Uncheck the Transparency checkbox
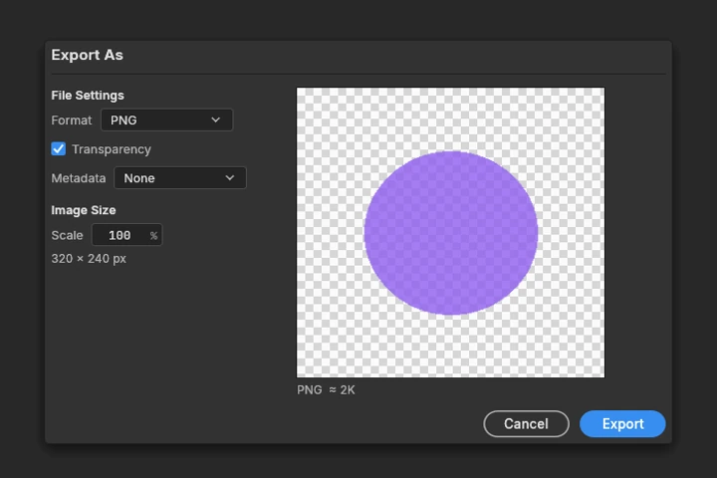Viewport: 717px width, 478px height. tap(59, 148)
